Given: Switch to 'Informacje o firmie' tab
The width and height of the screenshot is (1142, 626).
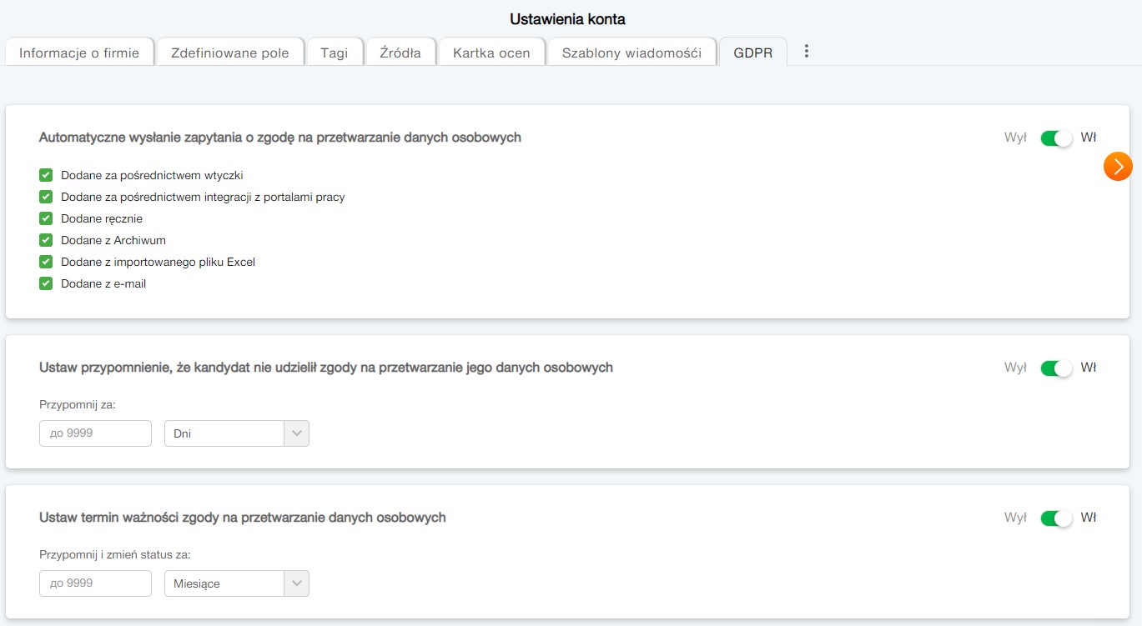Looking at the screenshot, I should pyautogui.click(x=79, y=53).
